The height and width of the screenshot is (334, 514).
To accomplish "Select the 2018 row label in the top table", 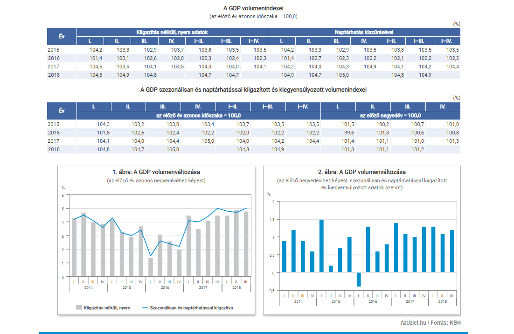I will pyautogui.click(x=54, y=74).
